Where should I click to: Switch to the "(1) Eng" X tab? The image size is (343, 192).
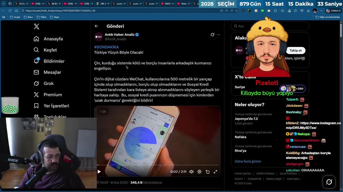(x=21, y=4)
